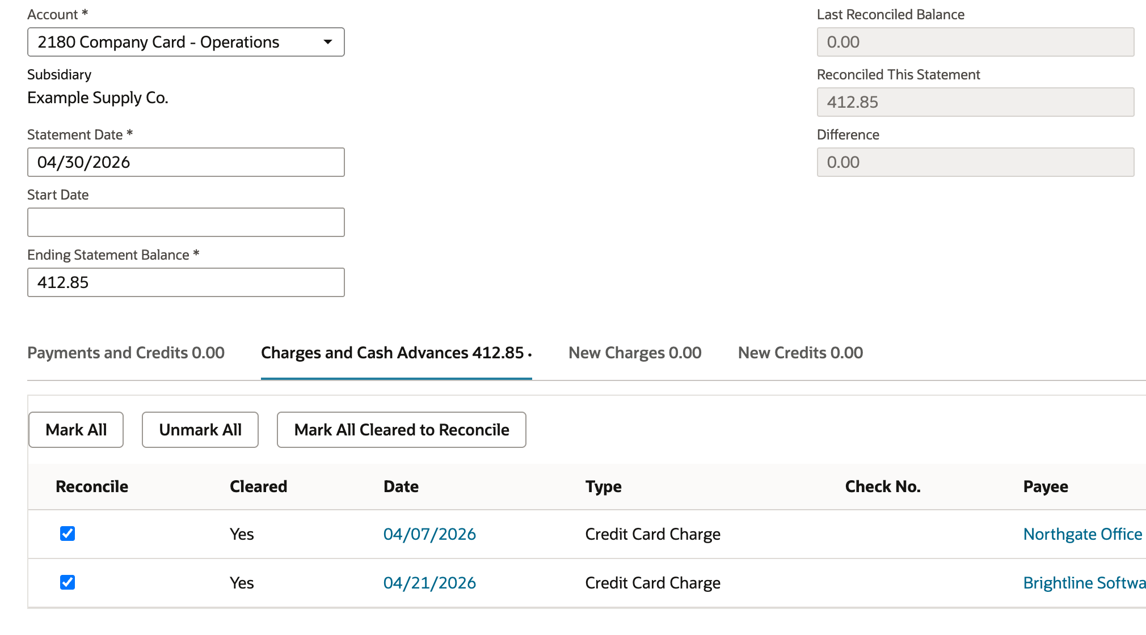Open the Account dropdown for 2180 Company Card
Screen dimensions: 1146x635
(186, 42)
